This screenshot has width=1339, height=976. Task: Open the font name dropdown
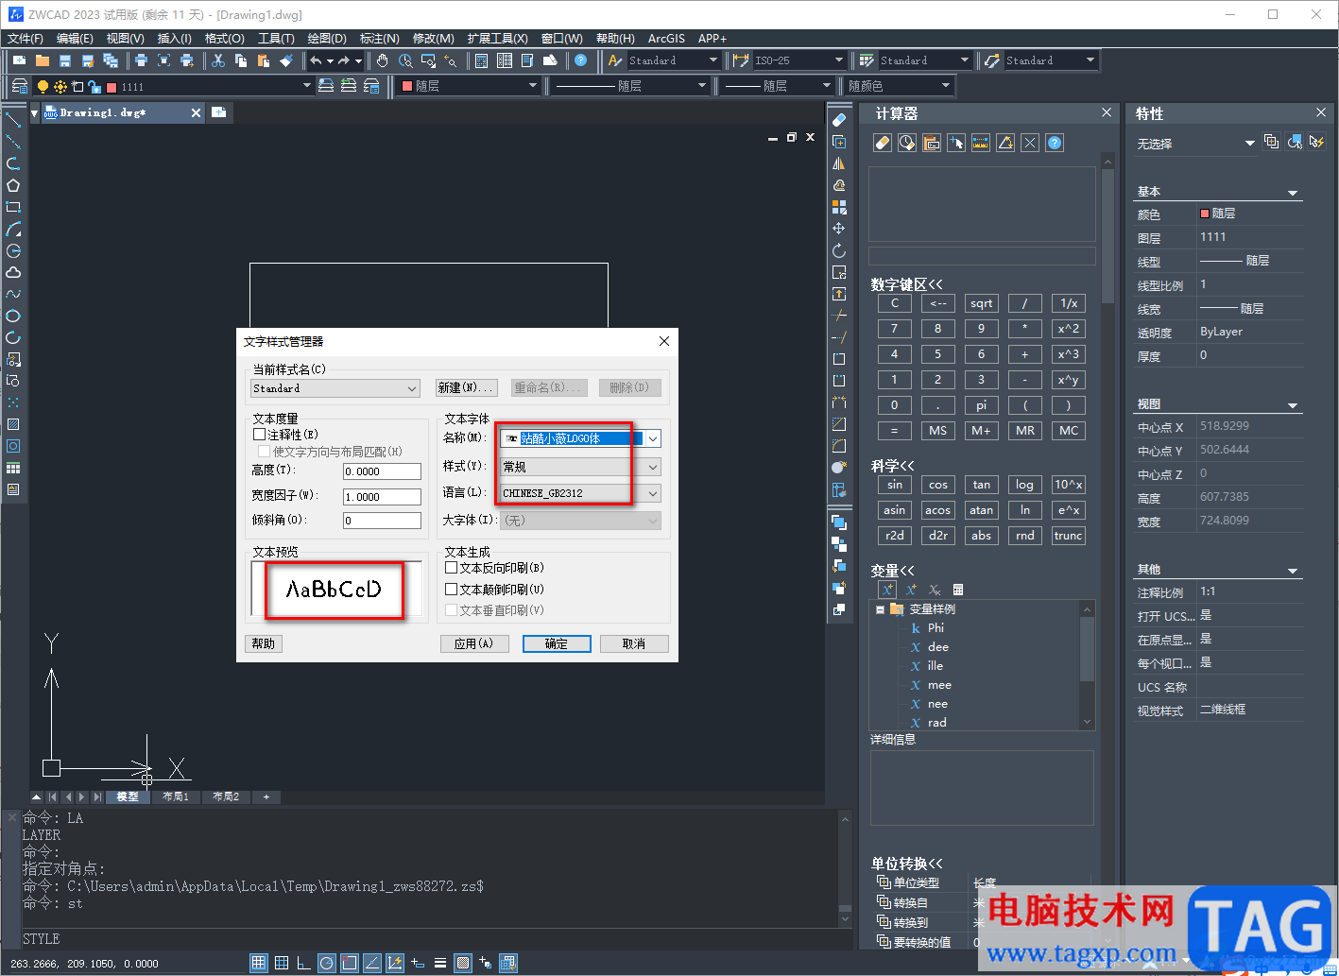[653, 438]
